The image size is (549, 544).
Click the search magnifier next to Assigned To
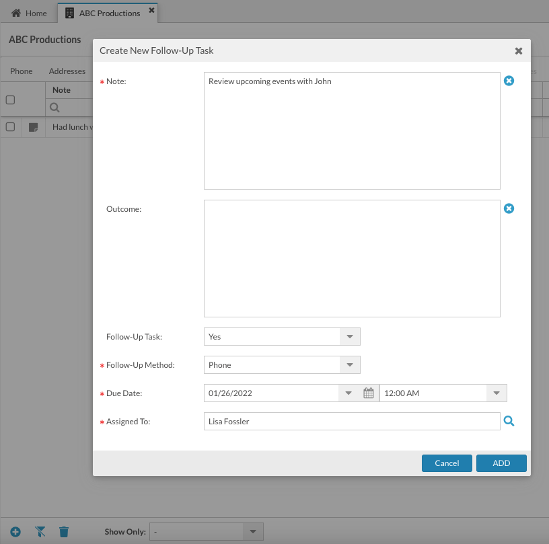coord(509,420)
